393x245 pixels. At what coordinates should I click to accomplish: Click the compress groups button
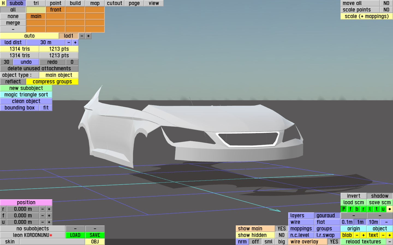[52, 82]
